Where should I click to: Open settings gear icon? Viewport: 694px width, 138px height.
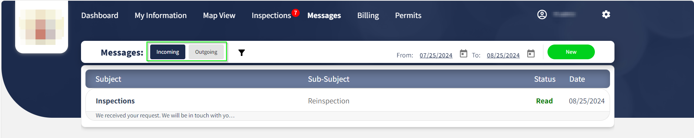pos(606,14)
